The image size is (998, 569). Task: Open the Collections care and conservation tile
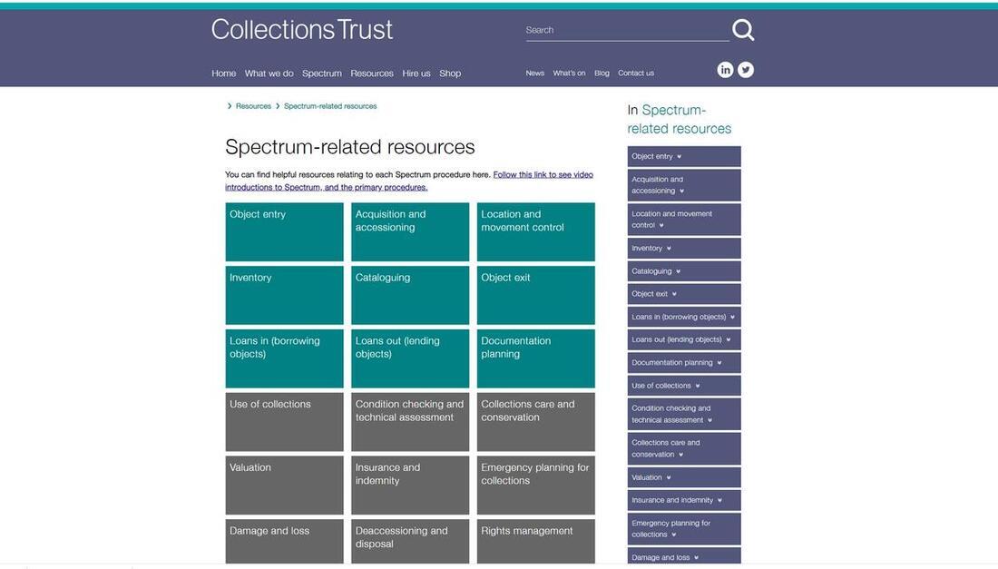pos(536,421)
